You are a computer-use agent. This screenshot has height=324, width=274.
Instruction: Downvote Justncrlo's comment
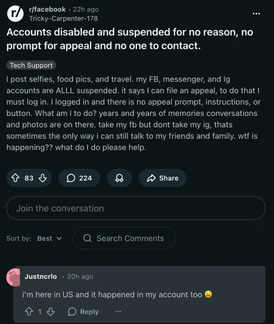tap(51, 311)
